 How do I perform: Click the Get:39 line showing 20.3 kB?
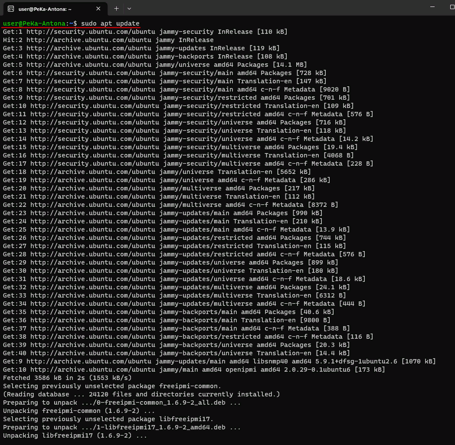pyautogui.click(x=177, y=345)
